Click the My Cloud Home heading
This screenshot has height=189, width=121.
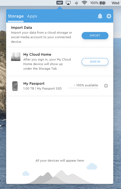[x=37, y=54]
